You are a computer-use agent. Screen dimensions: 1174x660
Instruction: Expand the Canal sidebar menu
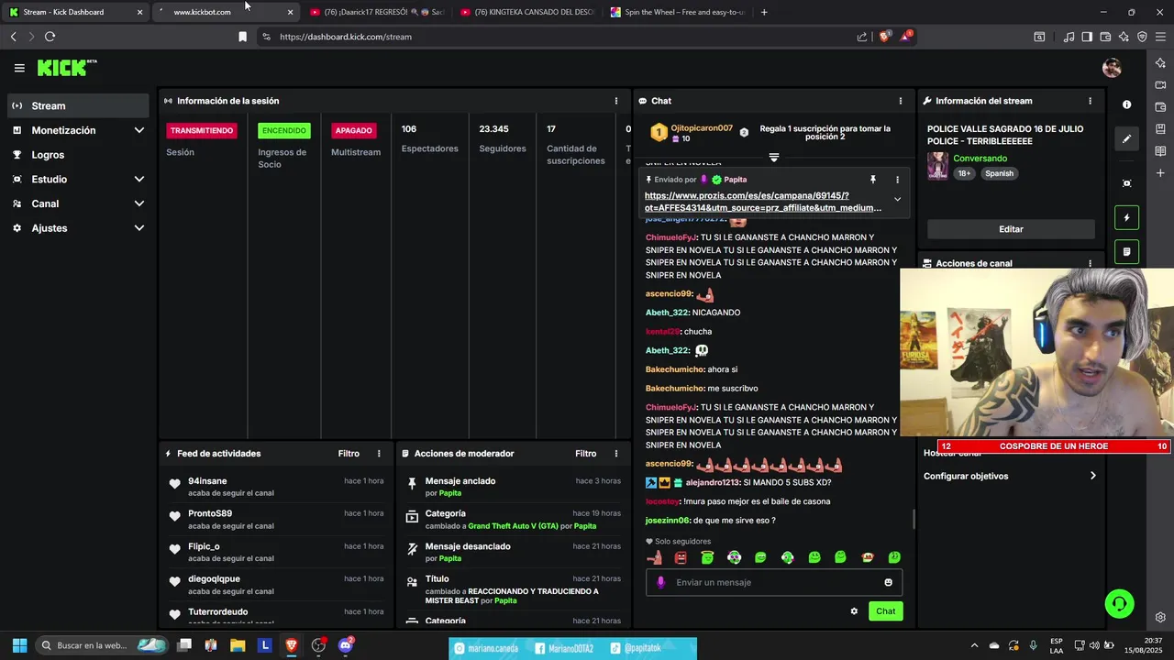[77, 203]
